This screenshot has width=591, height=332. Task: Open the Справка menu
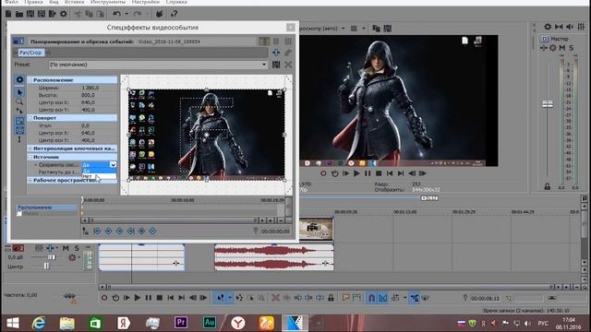pos(176,2)
